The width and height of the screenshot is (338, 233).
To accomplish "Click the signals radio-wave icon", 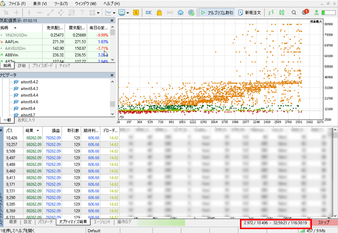I will click(x=170, y=12).
